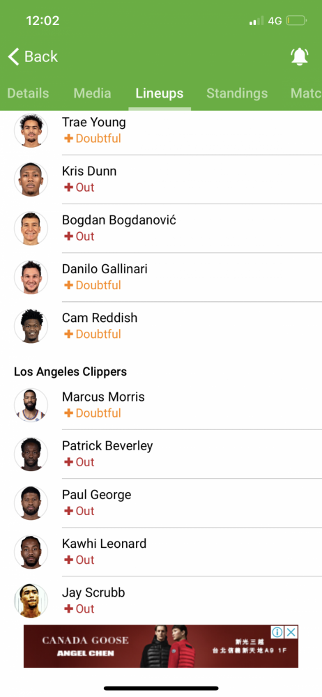This screenshot has width=322, height=697.
Task: Tap Kris Dunn's avatar
Action: [x=31, y=179]
